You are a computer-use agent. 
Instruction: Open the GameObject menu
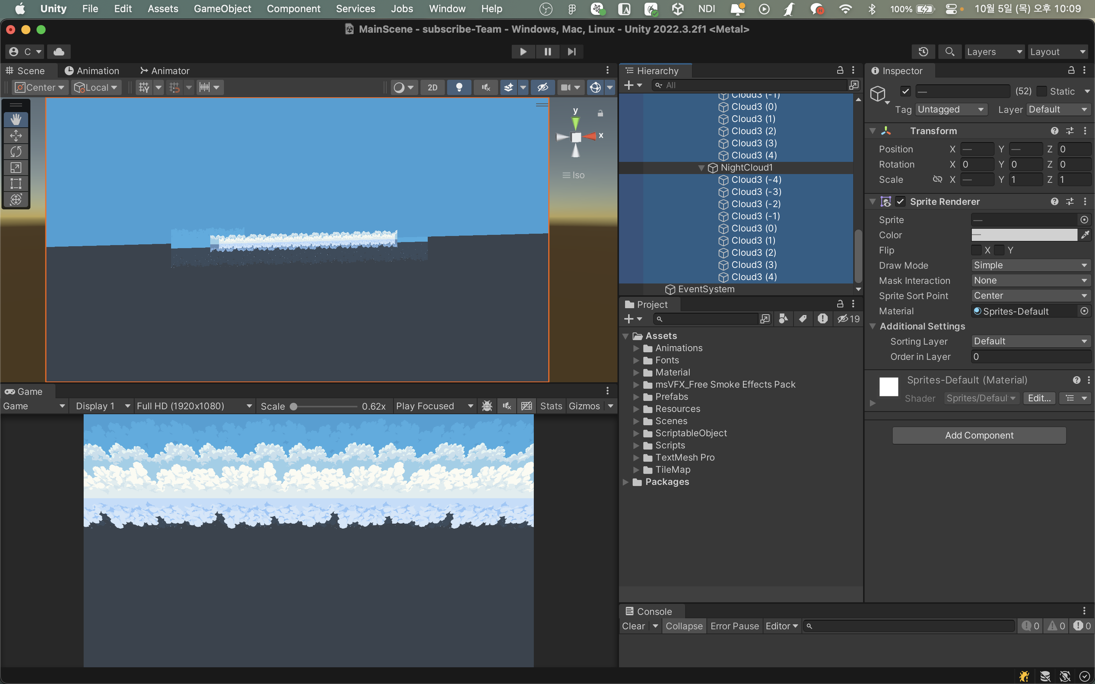pos(222,9)
